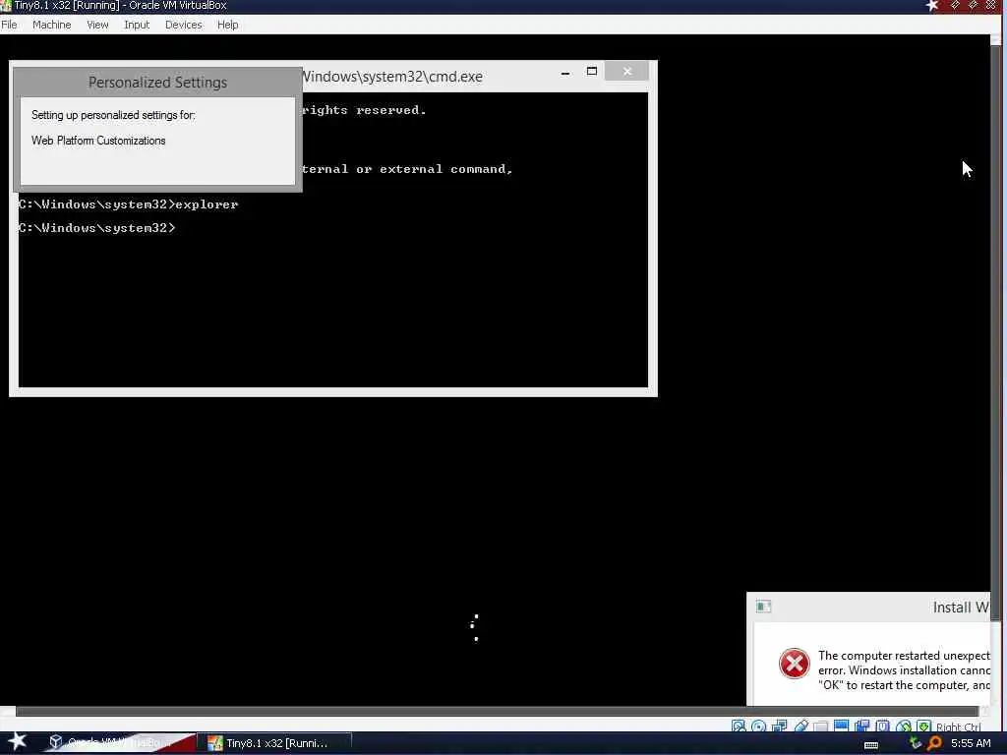Open the Machine menu
The height and width of the screenshot is (755, 1007).
51,25
